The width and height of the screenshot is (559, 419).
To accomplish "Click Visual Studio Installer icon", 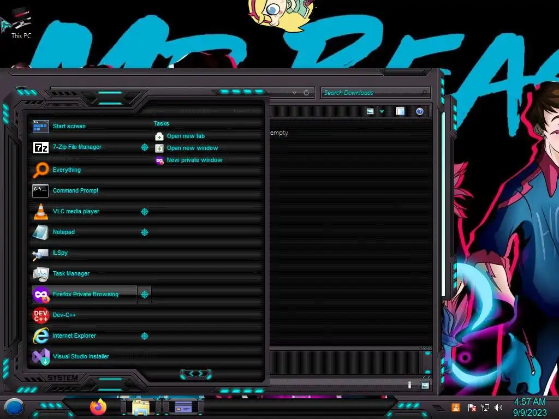I will pos(40,357).
